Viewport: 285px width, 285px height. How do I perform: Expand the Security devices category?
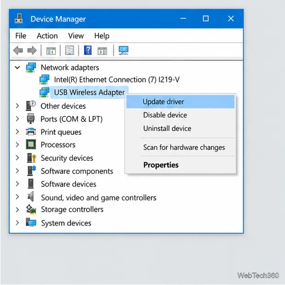(x=17, y=158)
